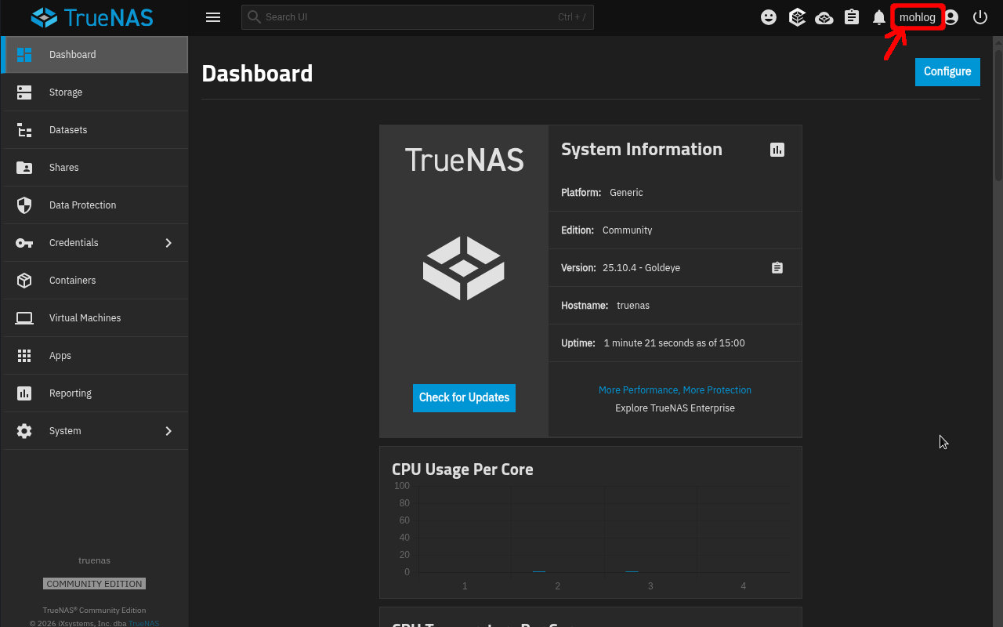Image resolution: width=1003 pixels, height=627 pixels.
Task: Open the Virtual Machines menu item
Action: coord(95,318)
